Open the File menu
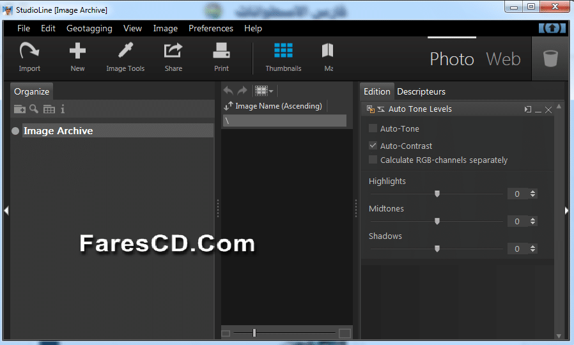 [x=24, y=28]
